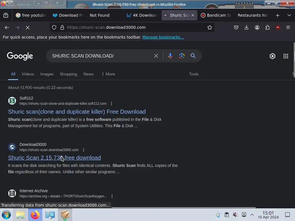Image resolution: width=295 pixels, height=221 pixels.
Task: Open the search Tools options
Action: click(x=194, y=74)
